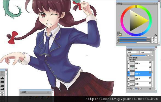This screenshot has height=102, width=161.
Task: Click the swap colors icon below swatches
Action: click(x=118, y=35)
